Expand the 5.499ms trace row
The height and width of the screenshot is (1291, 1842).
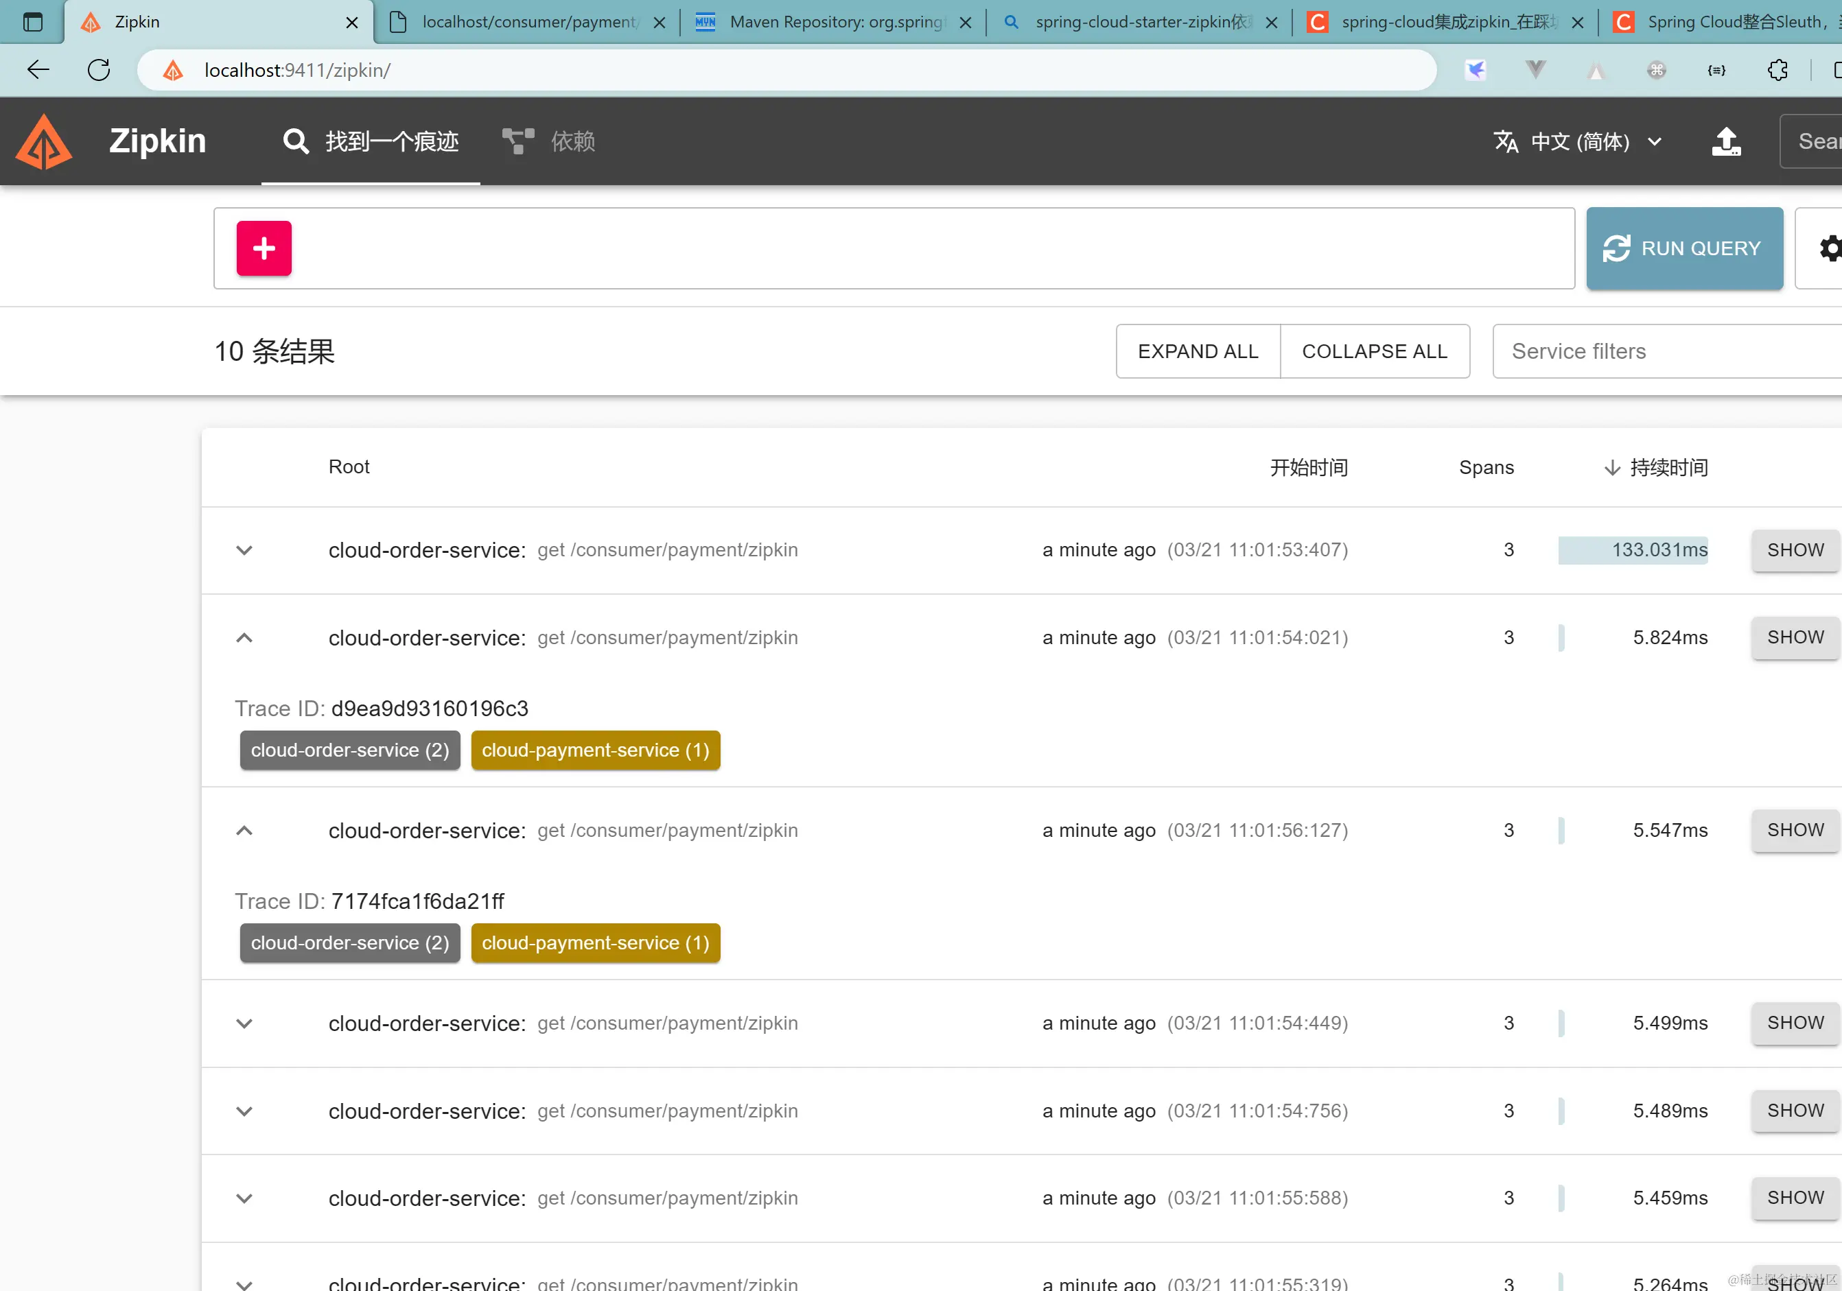coord(245,1023)
